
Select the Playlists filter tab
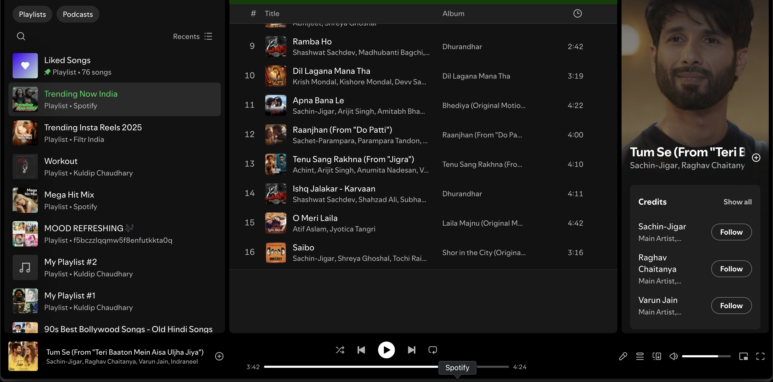(32, 14)
